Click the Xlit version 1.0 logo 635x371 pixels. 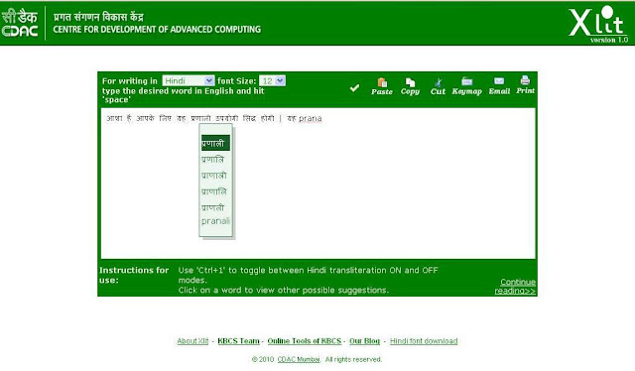(x=598, y=24)
